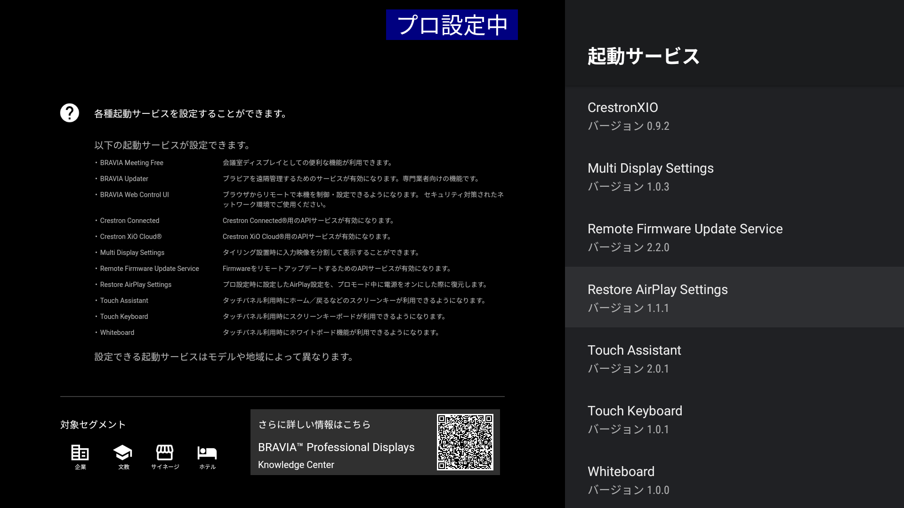Click the 企業 building segment icon
Image resolution: width=904 pixels, height=508 pixels.
(80, 452)
